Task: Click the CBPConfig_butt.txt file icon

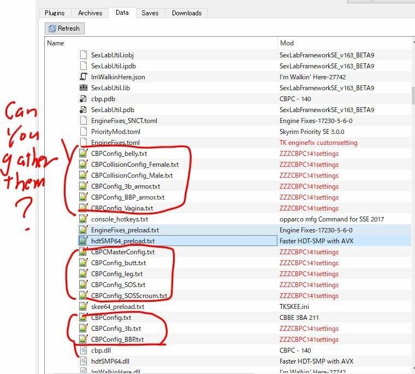Action: pyautogui.click(x=84, y=262)
